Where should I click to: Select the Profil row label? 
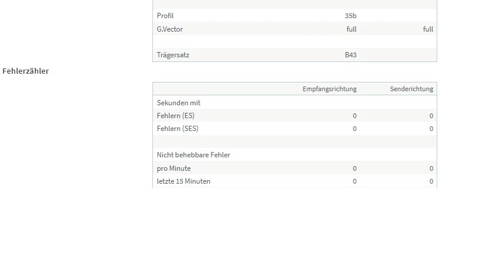pos(165,16)
